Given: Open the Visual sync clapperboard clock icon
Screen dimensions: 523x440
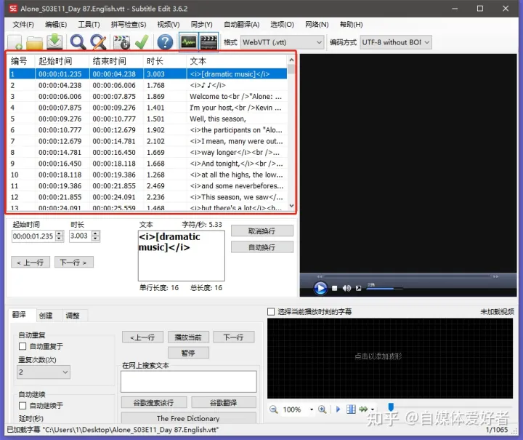Looking at the screenshot, I should (122, 42).
